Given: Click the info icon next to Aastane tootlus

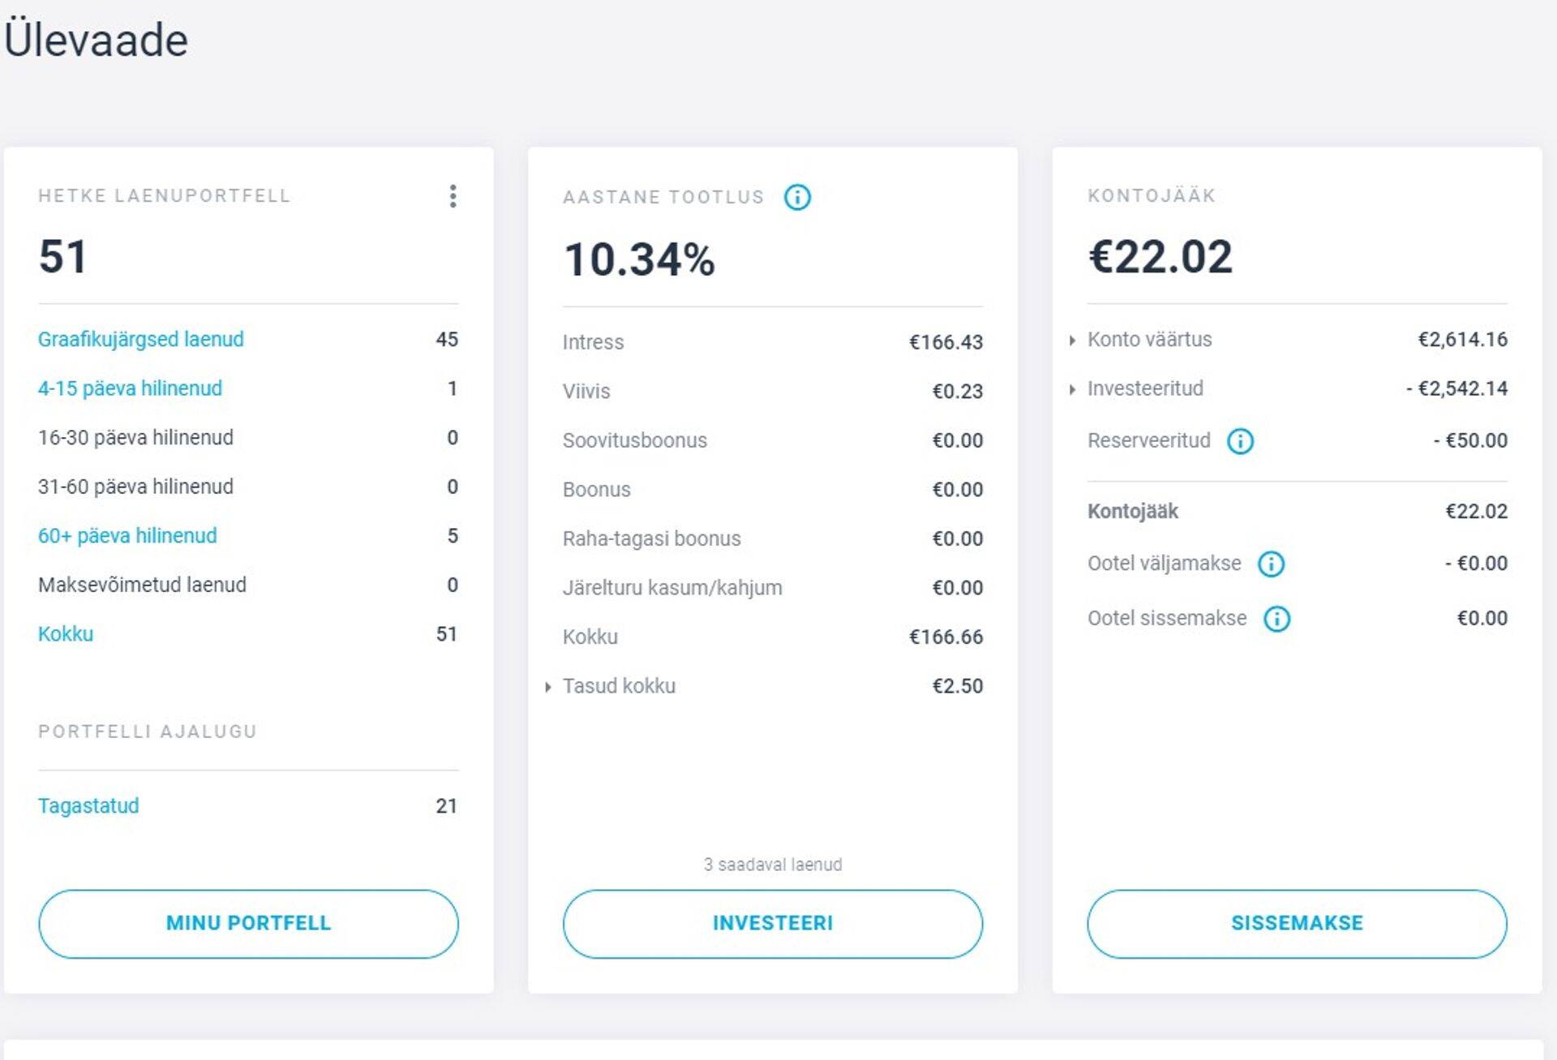Looking at the screenshot, I should point(796,196).
